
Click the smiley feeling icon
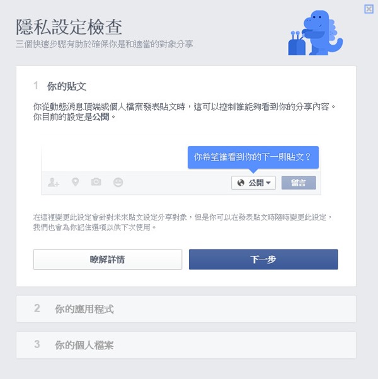tap(118, 182)
